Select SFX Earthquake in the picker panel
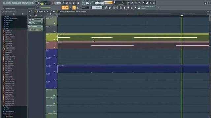Viewport: 211px width, 118px height. [x=36, y=26]
